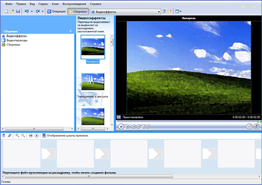Create a new project with the toolbar icon

tap(6, 12)
